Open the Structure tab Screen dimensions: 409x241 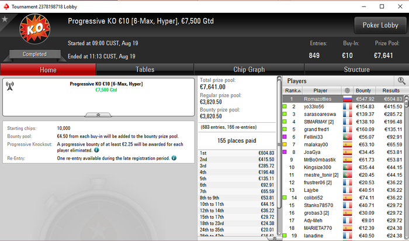tap(356, 70)
